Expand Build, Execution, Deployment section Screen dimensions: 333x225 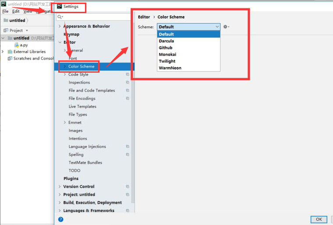60,203
